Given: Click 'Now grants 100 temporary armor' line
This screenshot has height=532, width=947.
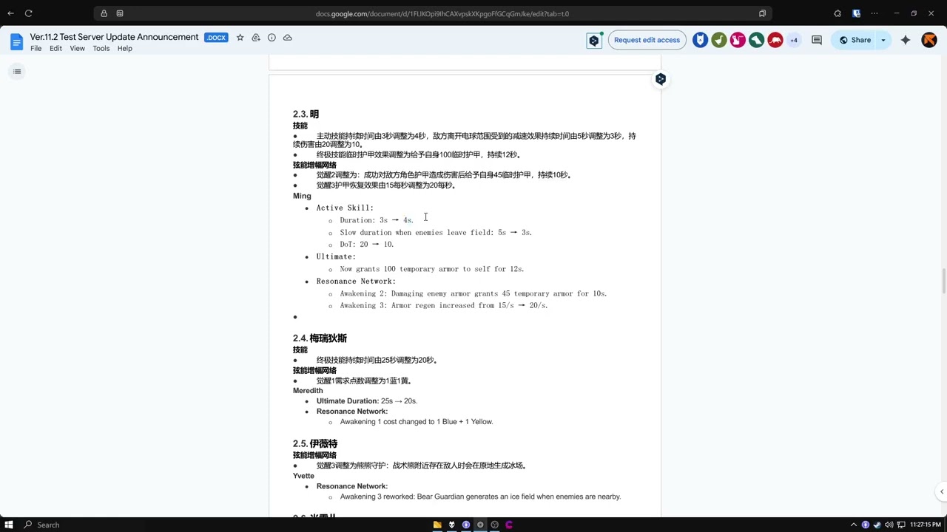Looking at the screenshot, I should tap(432, 269).
